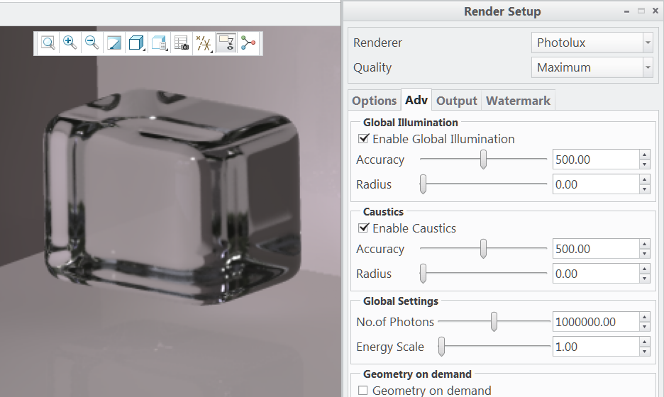This screenshot has height=397, width=664.
Task: Decrease Caustics Accuracy with down arrow
Action: coord(645,254)
